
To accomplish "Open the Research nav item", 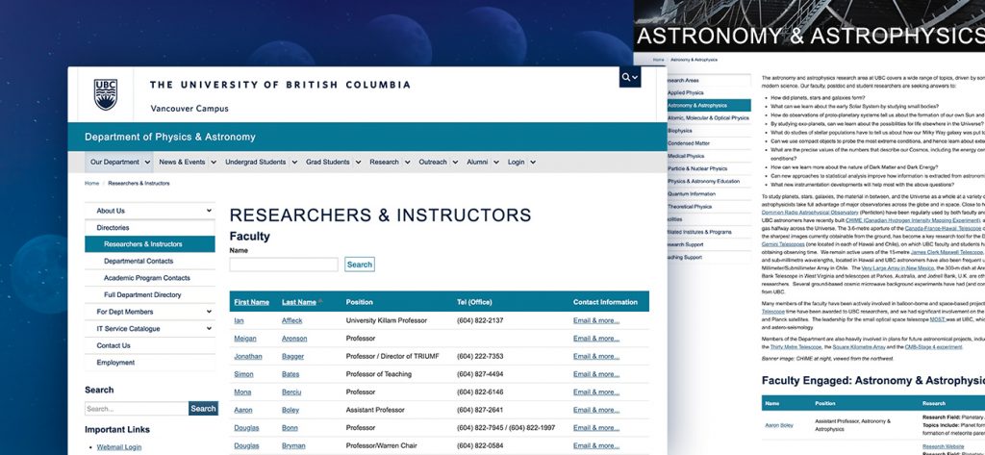I will tap(384, 163).
